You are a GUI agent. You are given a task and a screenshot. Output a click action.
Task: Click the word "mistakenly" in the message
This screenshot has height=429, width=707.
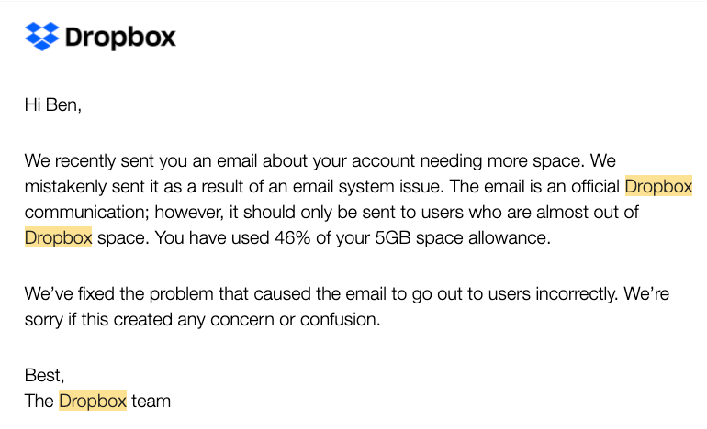click(68, 187)
